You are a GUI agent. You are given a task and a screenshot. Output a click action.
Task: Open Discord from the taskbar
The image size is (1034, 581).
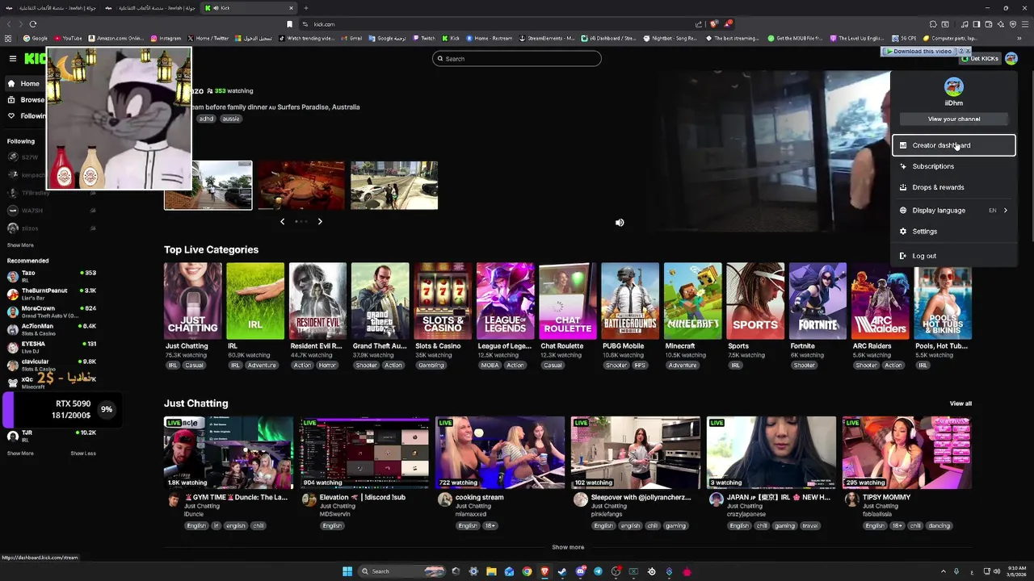click(x=580, y=571)
